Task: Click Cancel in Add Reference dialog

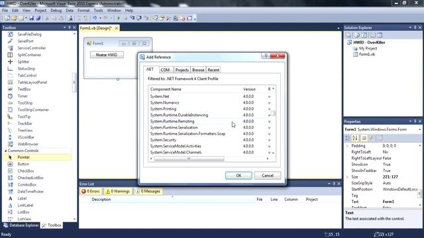Action: tap(268, 175)
